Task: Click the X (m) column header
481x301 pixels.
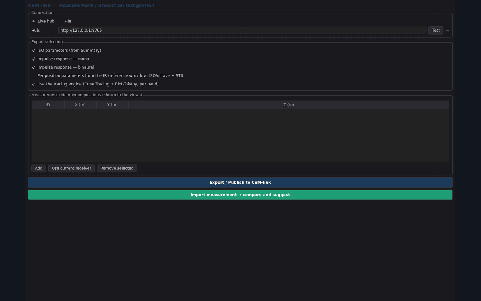Action: [80, 105]
